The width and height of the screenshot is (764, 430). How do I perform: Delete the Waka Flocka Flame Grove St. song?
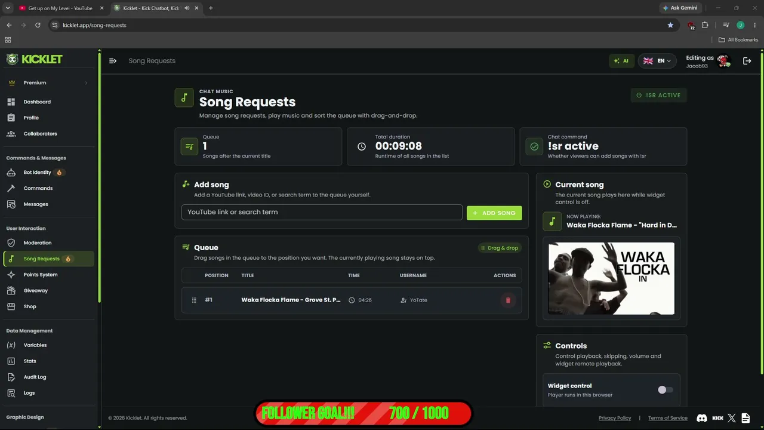pyautogui.click(x=508, y=300)
